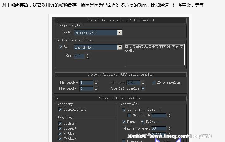Collapse the V-Ray Global switches rollout
The height and width of the screenshot is (142, 225).
(x=57, y=98)
